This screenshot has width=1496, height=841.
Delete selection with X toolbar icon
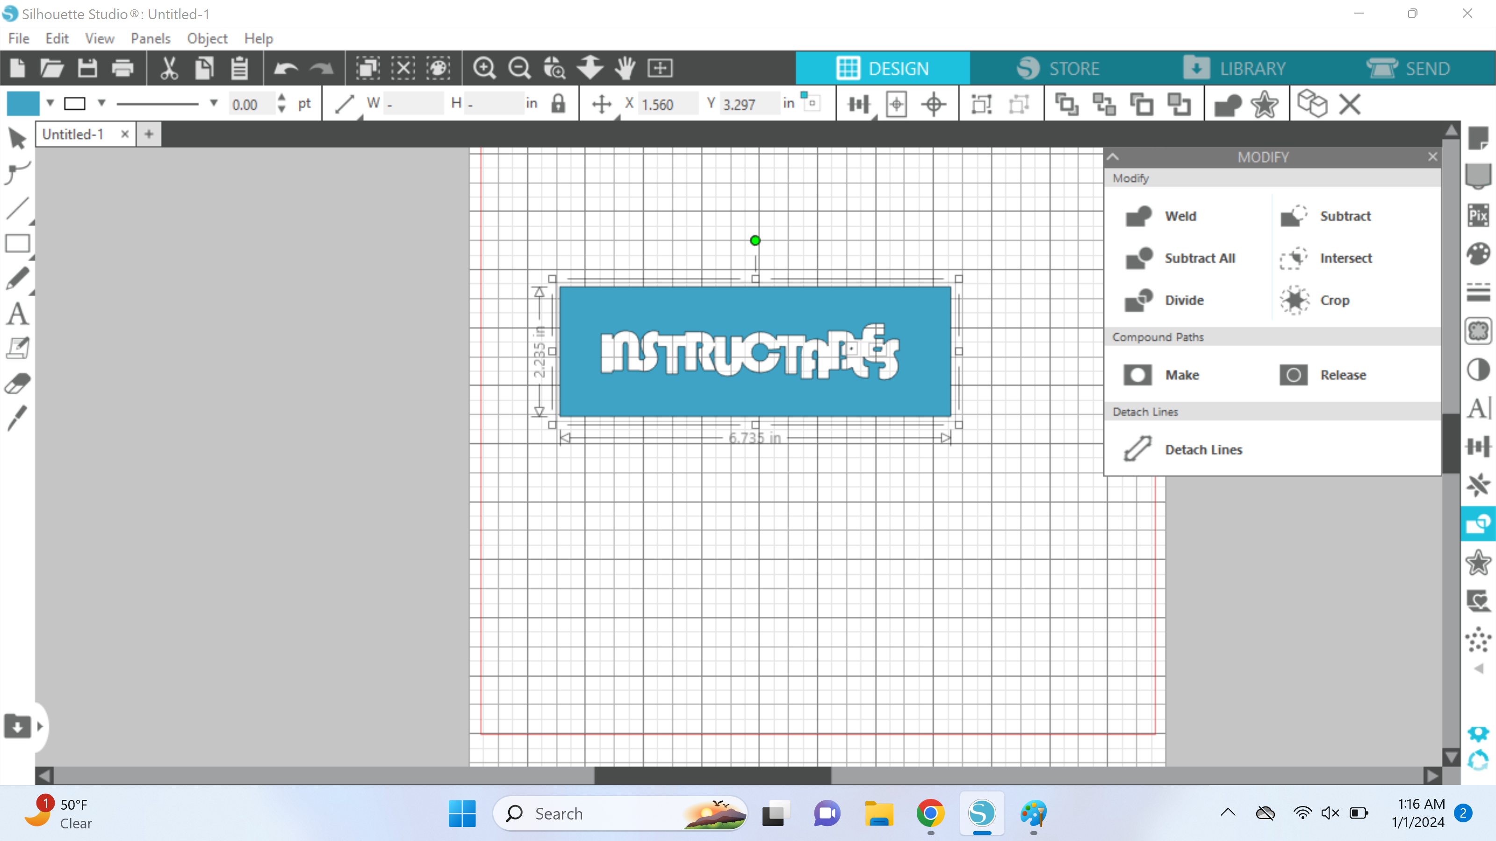[x=1350, y=105]
